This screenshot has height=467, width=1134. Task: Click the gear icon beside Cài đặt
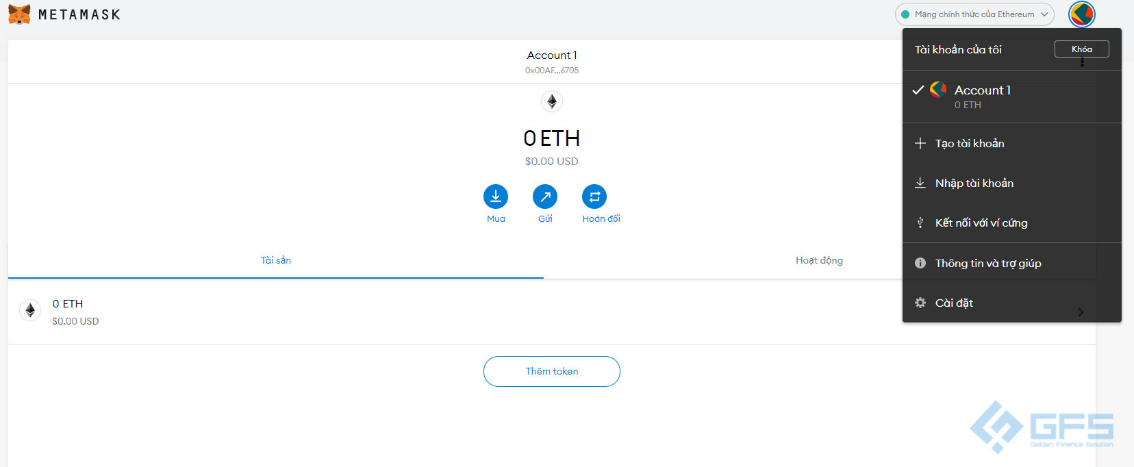[920, 303]
